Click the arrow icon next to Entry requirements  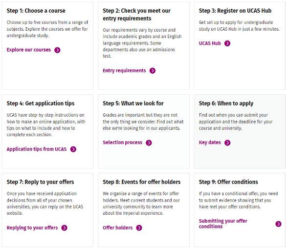coord(153,71)
